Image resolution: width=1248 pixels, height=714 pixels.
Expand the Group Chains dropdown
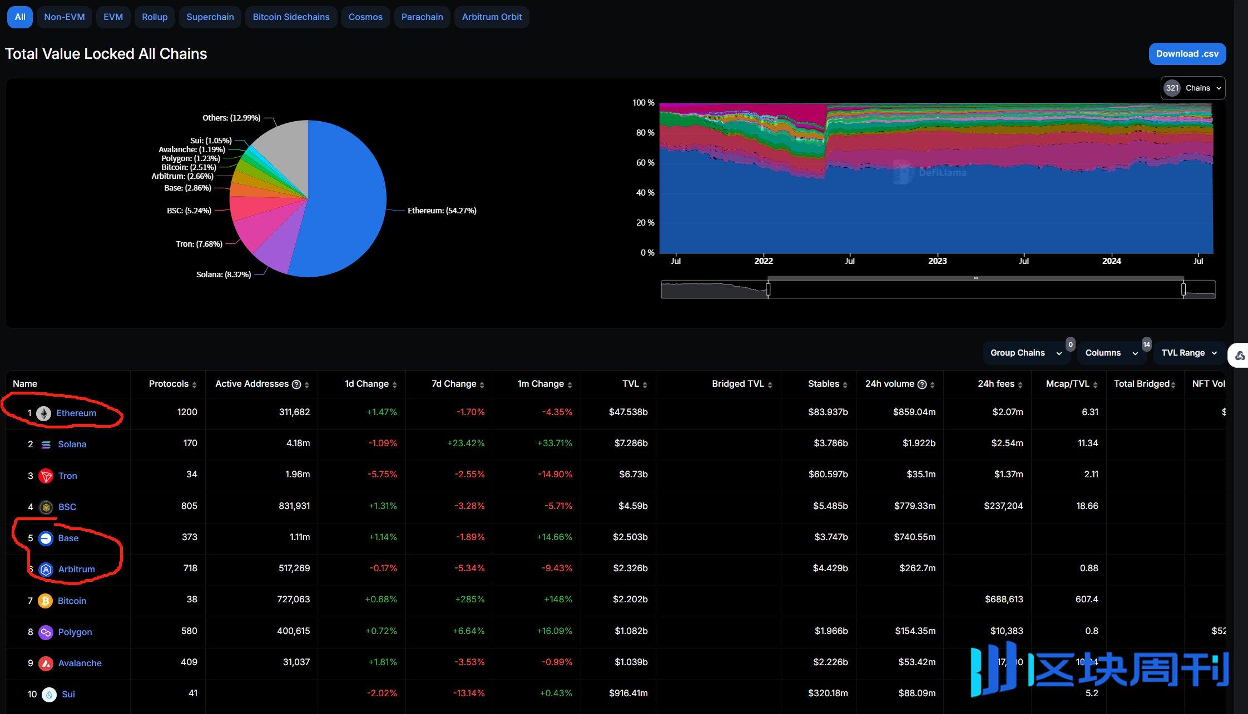[1026, 353]
